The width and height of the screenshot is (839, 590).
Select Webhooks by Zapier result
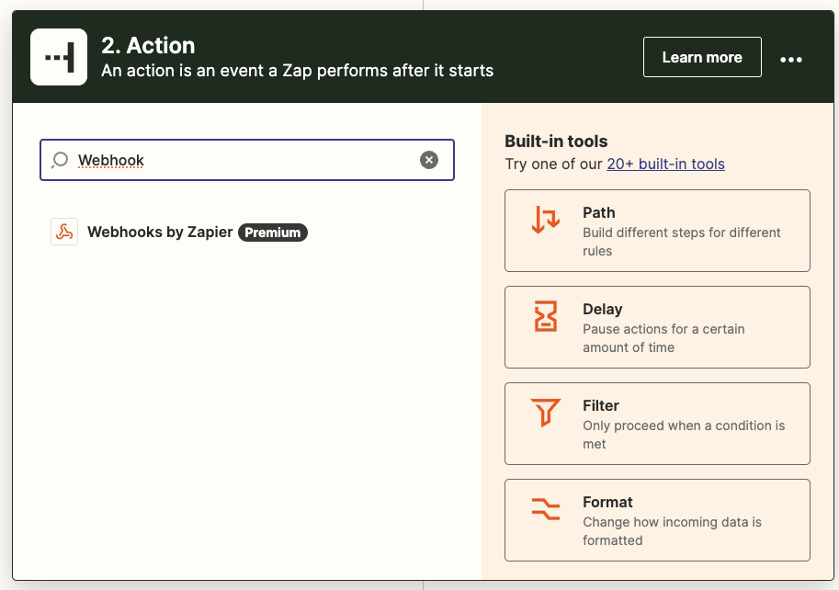pyautogui.click(x=180, y=233)
